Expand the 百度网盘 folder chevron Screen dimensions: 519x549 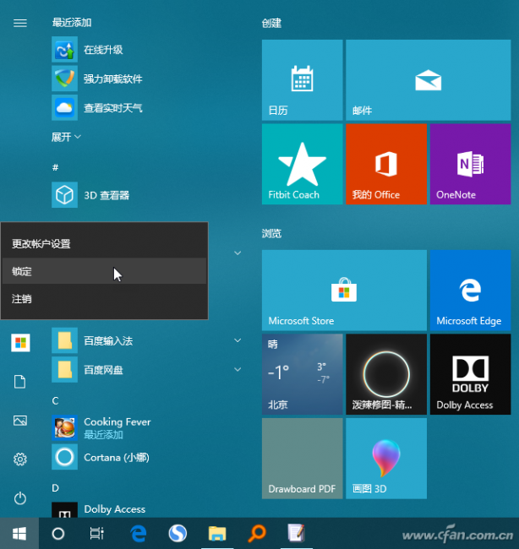click(x=238, y=369)
